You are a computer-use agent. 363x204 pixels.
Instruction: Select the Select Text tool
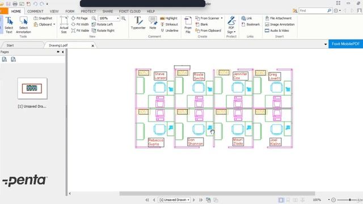coord(9,25)
